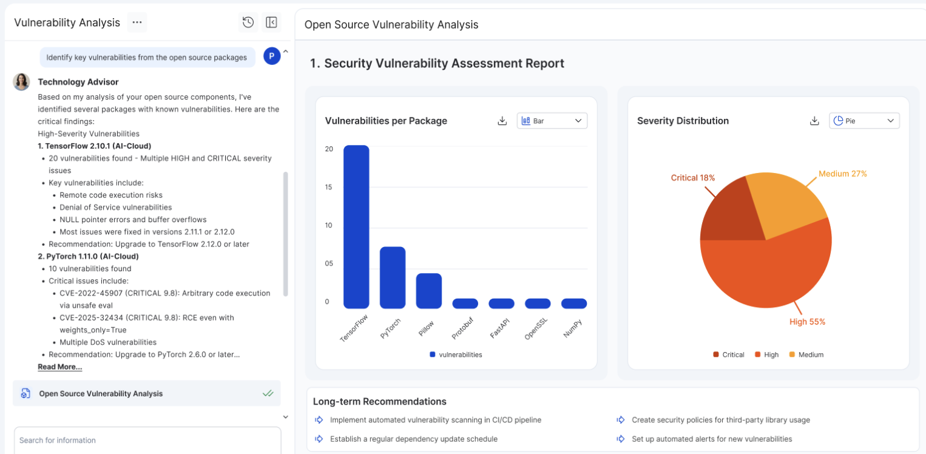Viewport: 926px width, 454px height.
Task: Toggle the Critical series in pie legend
Action: pos(728,354)
